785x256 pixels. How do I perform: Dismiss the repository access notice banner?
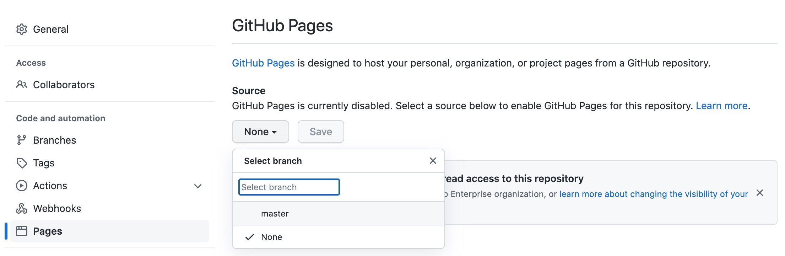pyautogui.click(x=760, y=193)
